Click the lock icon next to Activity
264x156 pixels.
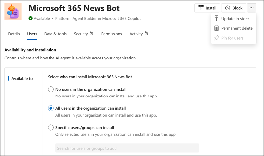[146, 33]
